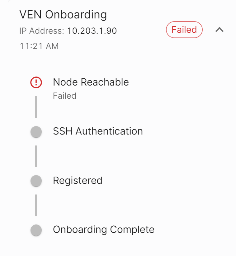This screenshot has width=236, height=256.
Task: Select the Onboarding Complete step label
Action: 103,229
